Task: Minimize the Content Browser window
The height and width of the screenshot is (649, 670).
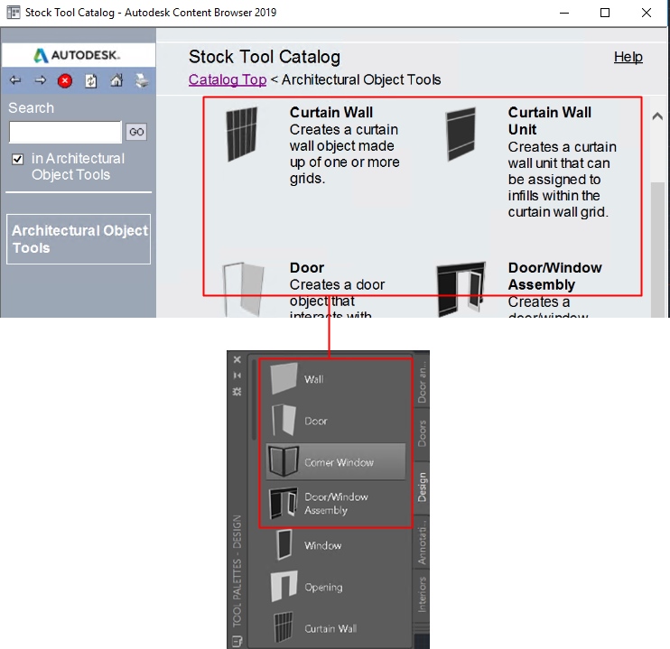Action: point(564,13)
